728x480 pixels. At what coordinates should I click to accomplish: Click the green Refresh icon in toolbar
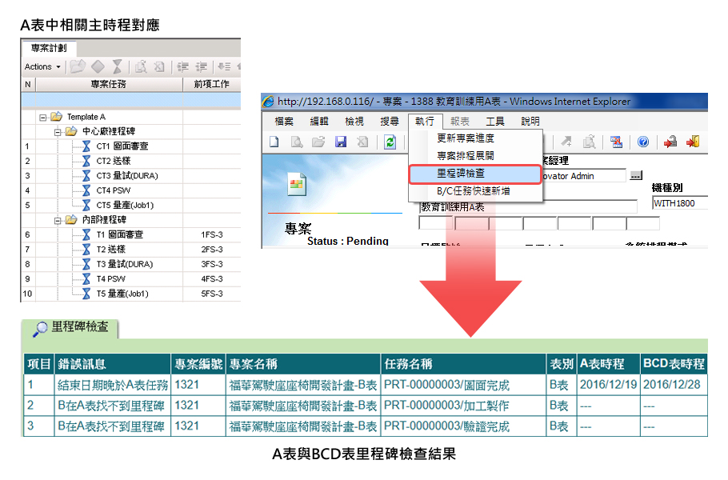pos(390,142)
